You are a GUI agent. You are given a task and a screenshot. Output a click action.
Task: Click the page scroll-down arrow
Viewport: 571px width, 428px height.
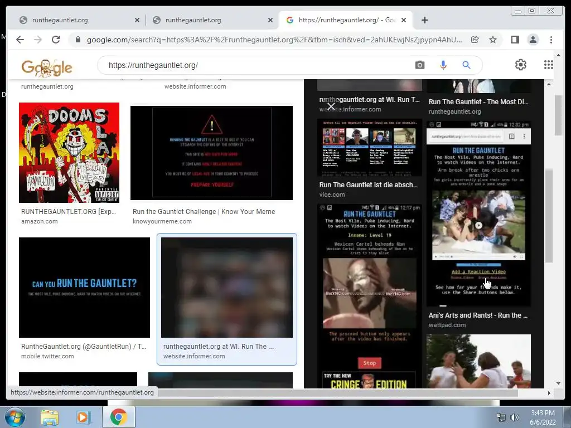click(558, 383)
